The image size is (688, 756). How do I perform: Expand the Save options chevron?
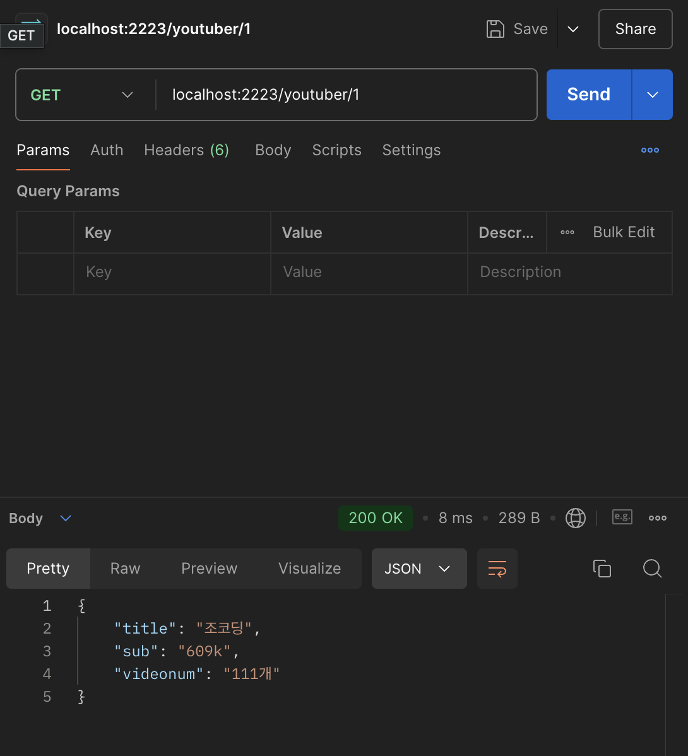[x=573, y=29]
